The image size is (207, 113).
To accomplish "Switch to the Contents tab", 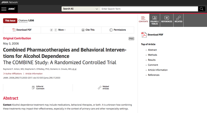I will [143, 19].
